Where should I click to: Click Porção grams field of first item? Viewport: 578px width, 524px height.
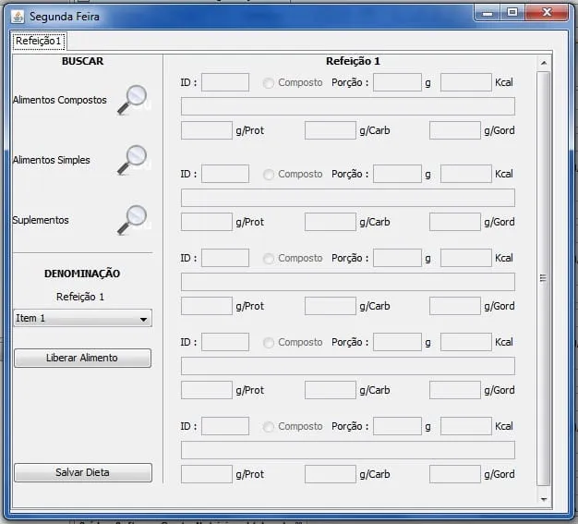coord(397,82)
